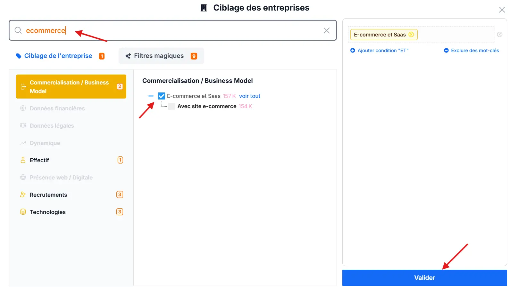Screen dimensions: 510x294
Task: Click the building icon in dialog title
Action: pos(204,8)
